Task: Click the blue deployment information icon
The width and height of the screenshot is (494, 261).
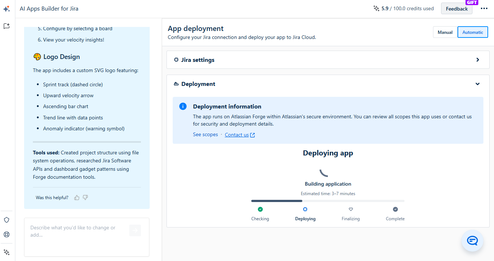Action: click(x=183, y=107)
